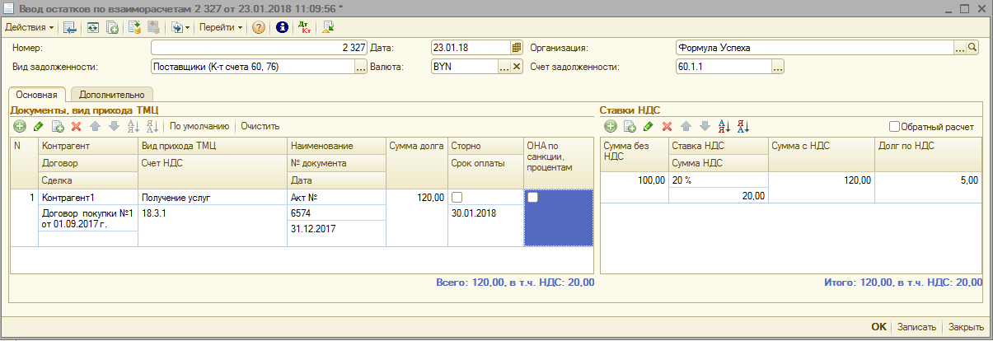The height and width of the screenshot is (341, 993).
Task: Click the pencil edit icon in Ставки НДС toolbar
Action: [x=648, y=127]
